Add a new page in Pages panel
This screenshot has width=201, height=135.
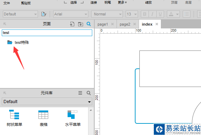point(72,24)
